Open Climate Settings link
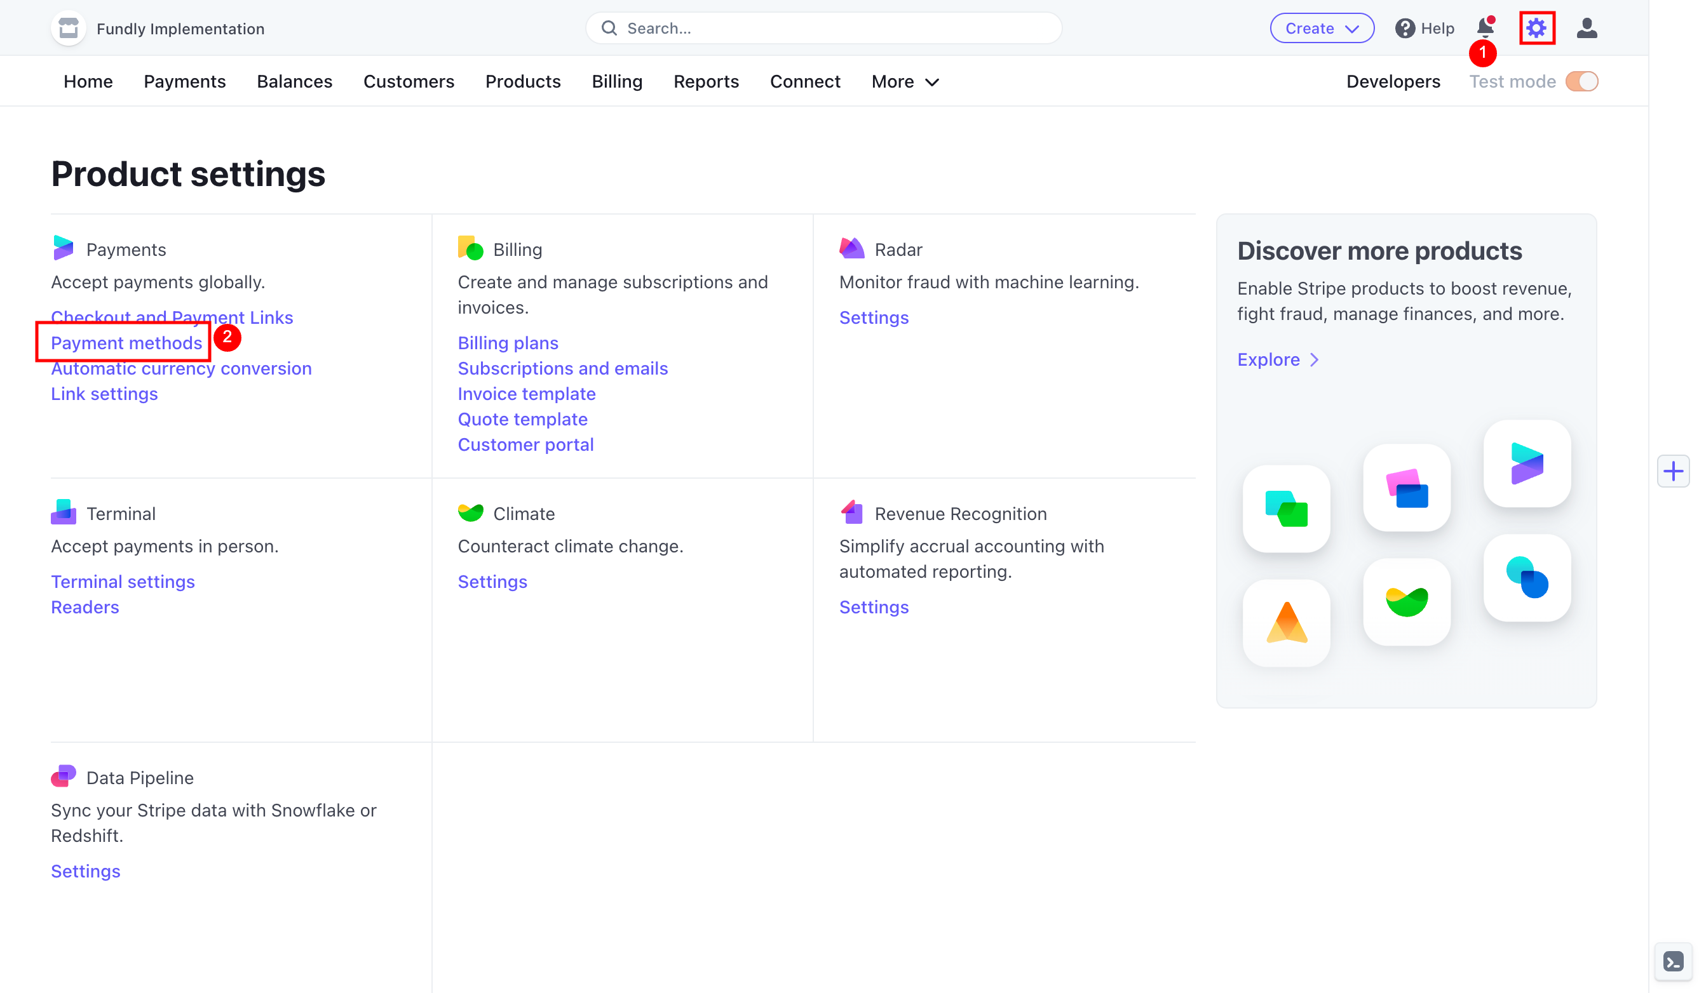The width and height of the screenshot is (1699, 993). (x=492, y=582)
